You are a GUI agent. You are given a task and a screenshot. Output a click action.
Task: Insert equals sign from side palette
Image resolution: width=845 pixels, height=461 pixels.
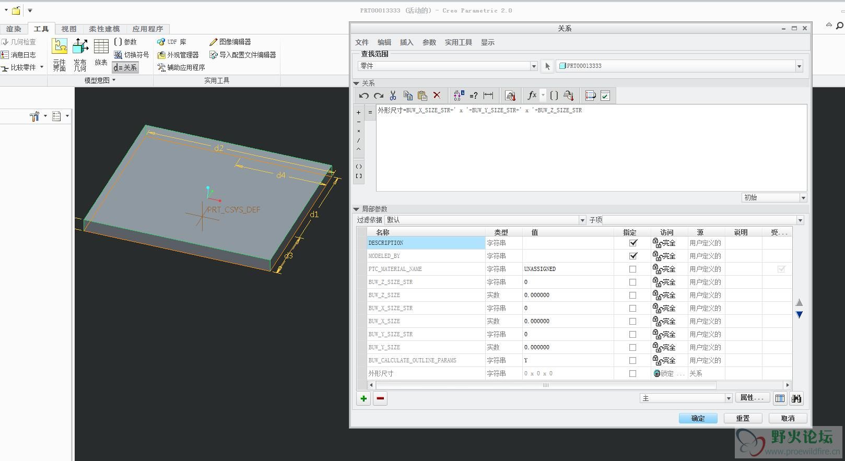click(370, 112)
